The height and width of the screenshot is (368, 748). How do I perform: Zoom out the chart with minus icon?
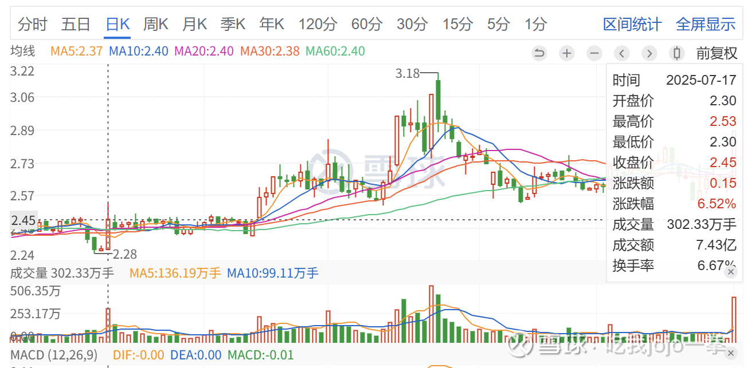tap(594, 53)
